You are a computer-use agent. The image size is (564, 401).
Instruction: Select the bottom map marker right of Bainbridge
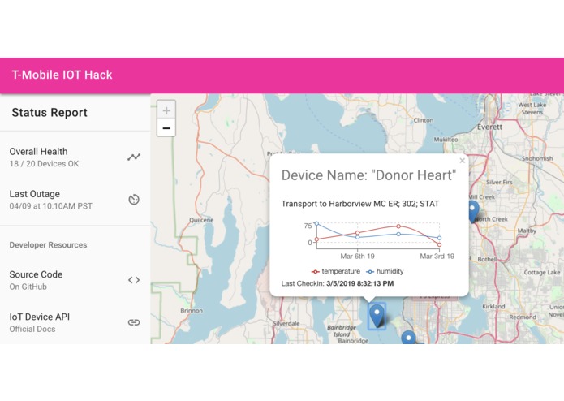coord(408,338)
